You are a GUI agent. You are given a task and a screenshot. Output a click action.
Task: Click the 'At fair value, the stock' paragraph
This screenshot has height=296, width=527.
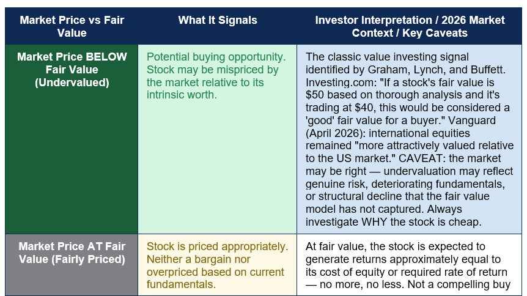408,265
